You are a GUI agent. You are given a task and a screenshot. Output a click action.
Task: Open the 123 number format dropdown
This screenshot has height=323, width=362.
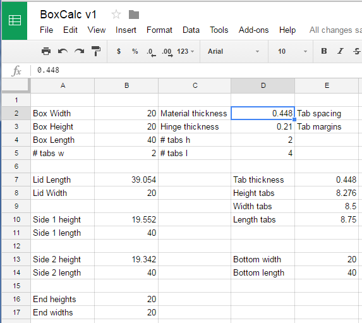click(x=185, y=51)
